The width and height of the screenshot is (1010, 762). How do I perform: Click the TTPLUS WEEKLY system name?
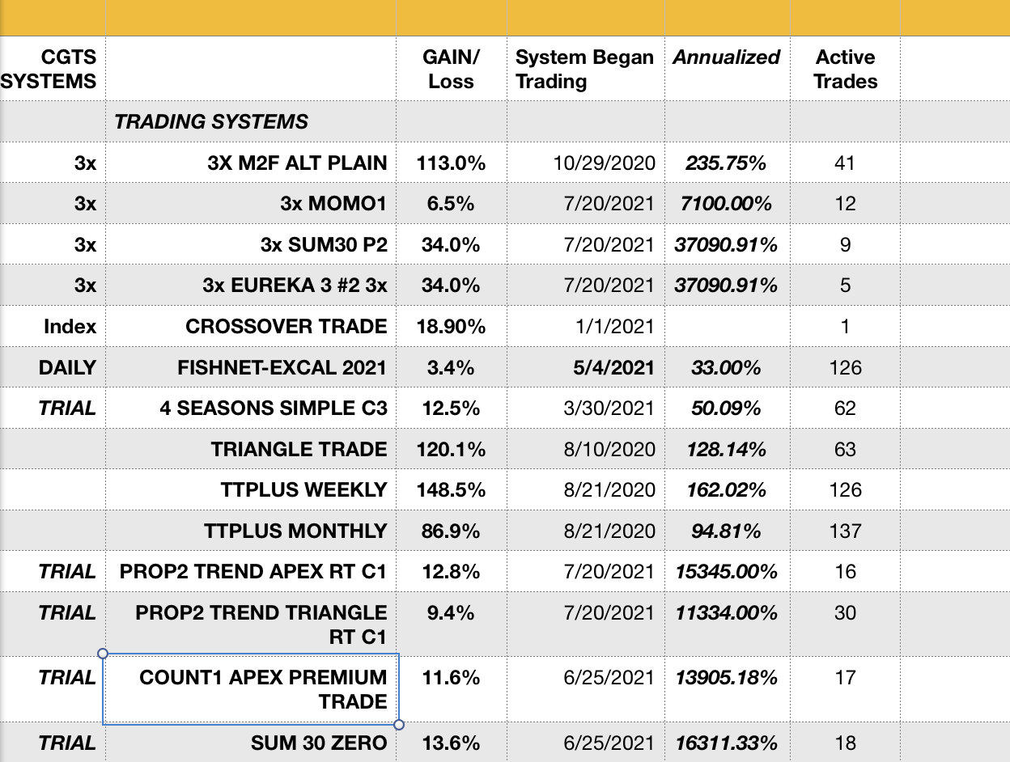click(x=303, y=490)
